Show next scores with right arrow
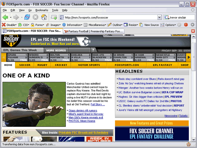Viewport: 197px width, 148px height. click(189, 57)
